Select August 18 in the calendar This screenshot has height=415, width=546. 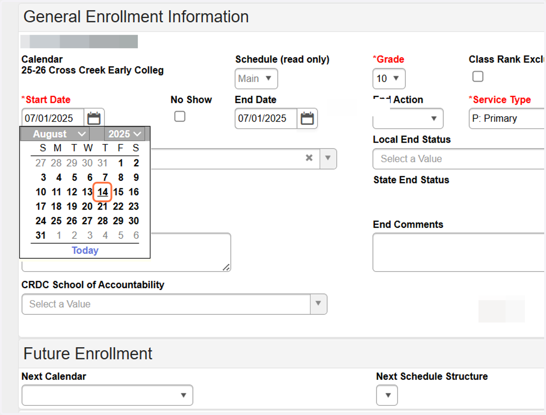tap(56, 206)
